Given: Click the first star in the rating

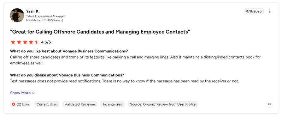Looking at the screenshot, I should click(x=13, y=42).
